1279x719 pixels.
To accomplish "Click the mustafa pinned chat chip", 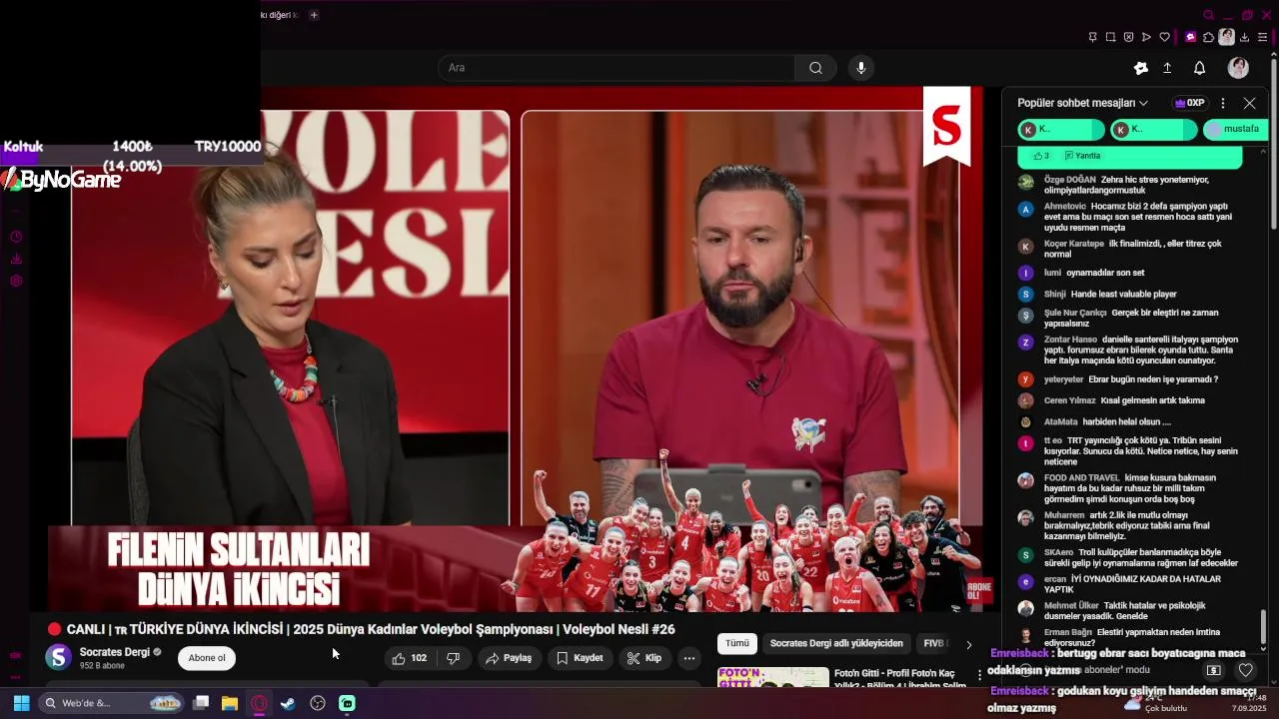I will (x=1236, y=129).
